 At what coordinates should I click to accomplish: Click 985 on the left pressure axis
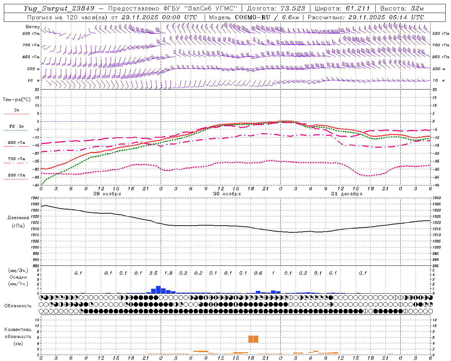(x=36, y=266)
